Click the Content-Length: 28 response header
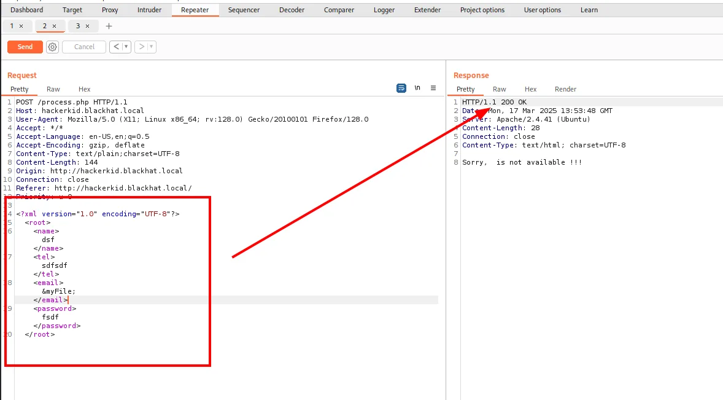 (x=501, y=128)
